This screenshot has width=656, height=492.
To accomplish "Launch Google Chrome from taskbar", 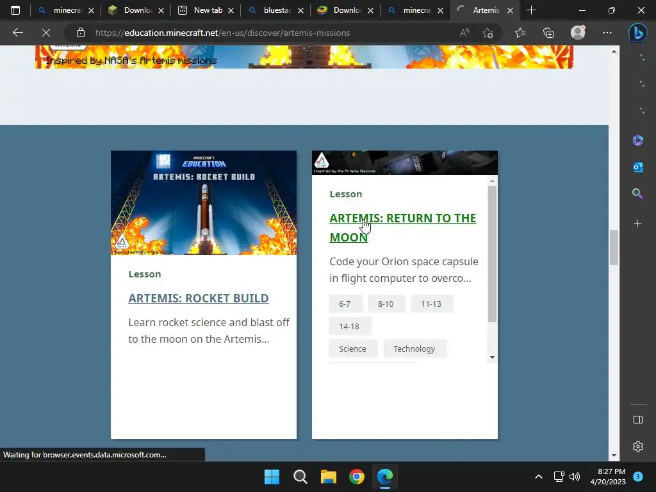I will point(357,477).
